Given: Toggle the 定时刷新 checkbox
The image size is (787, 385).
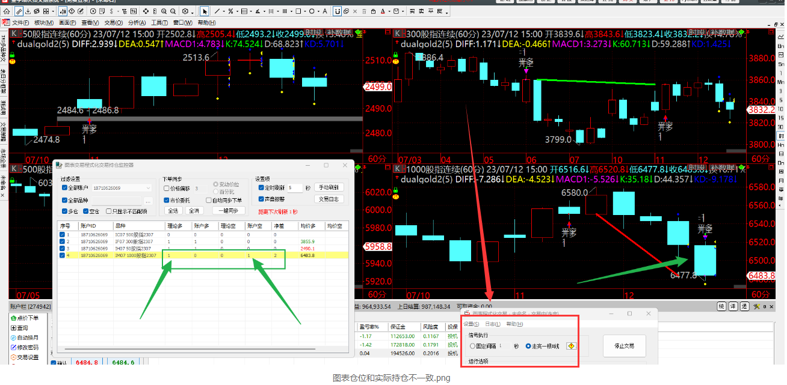Looking at the screenshot, I should pos(261,187).
